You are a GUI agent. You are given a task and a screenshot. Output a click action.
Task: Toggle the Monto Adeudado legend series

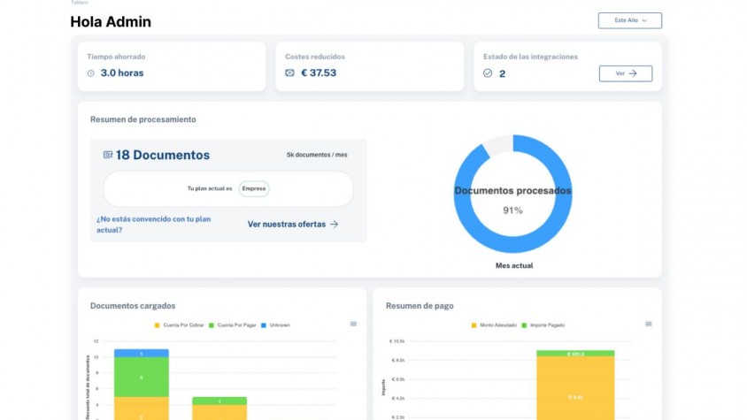[494, 325]
